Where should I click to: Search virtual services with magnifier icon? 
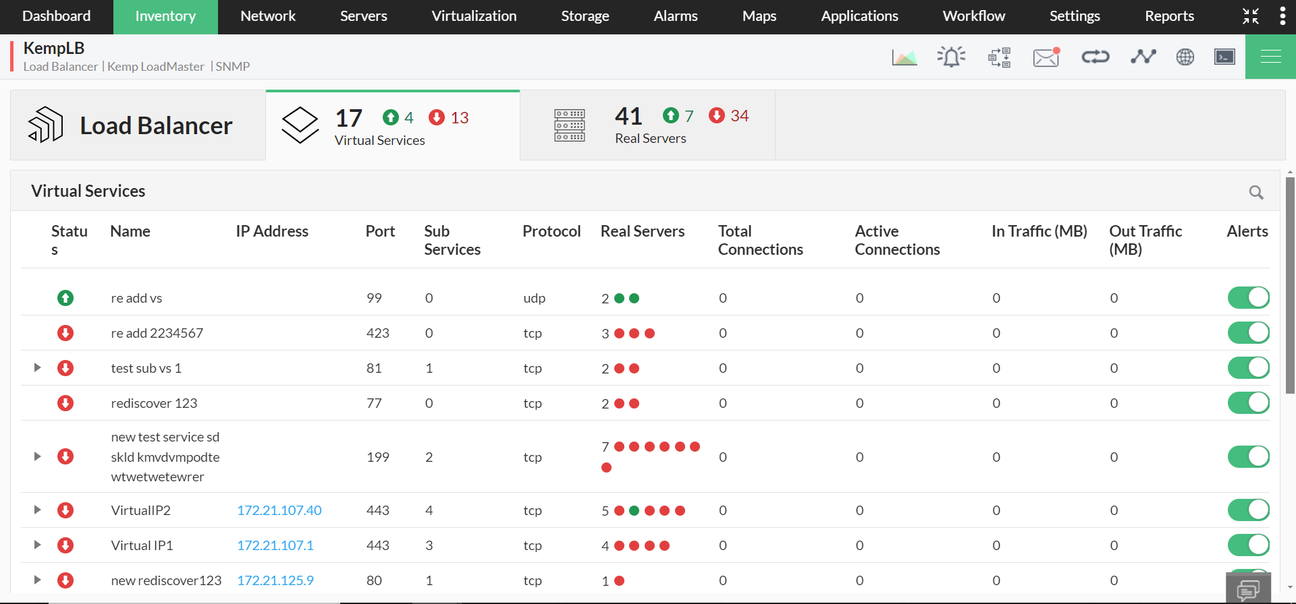[1255, 192]
